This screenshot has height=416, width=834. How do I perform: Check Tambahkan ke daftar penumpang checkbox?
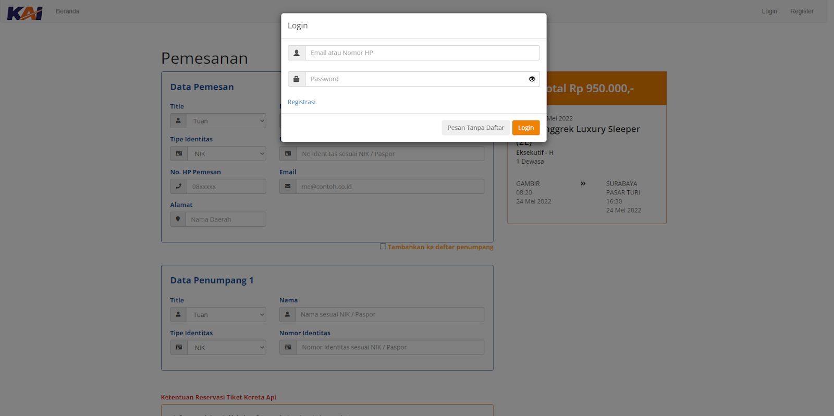383,247
